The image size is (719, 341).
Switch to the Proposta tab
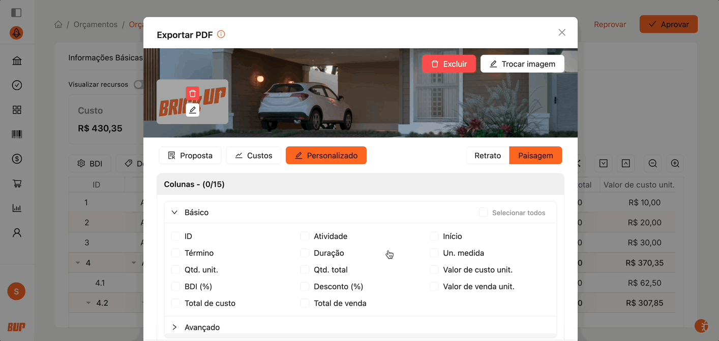190,156
